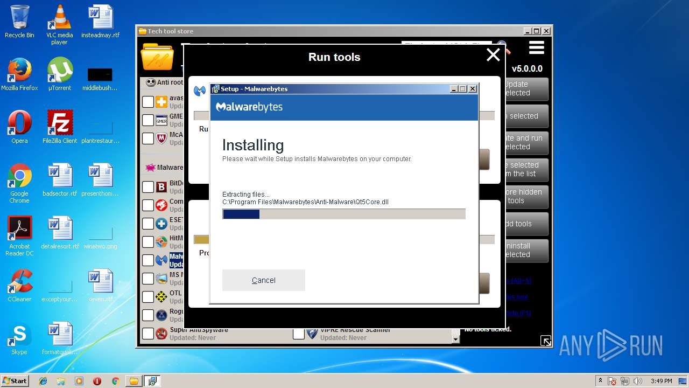Tick the VIPRE Rescue Scanner checkbox
689x388 pixels.
point(299,334)
